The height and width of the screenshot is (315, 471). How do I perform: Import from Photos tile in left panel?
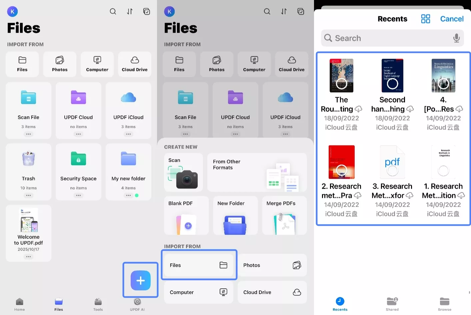tap(60, 64)
